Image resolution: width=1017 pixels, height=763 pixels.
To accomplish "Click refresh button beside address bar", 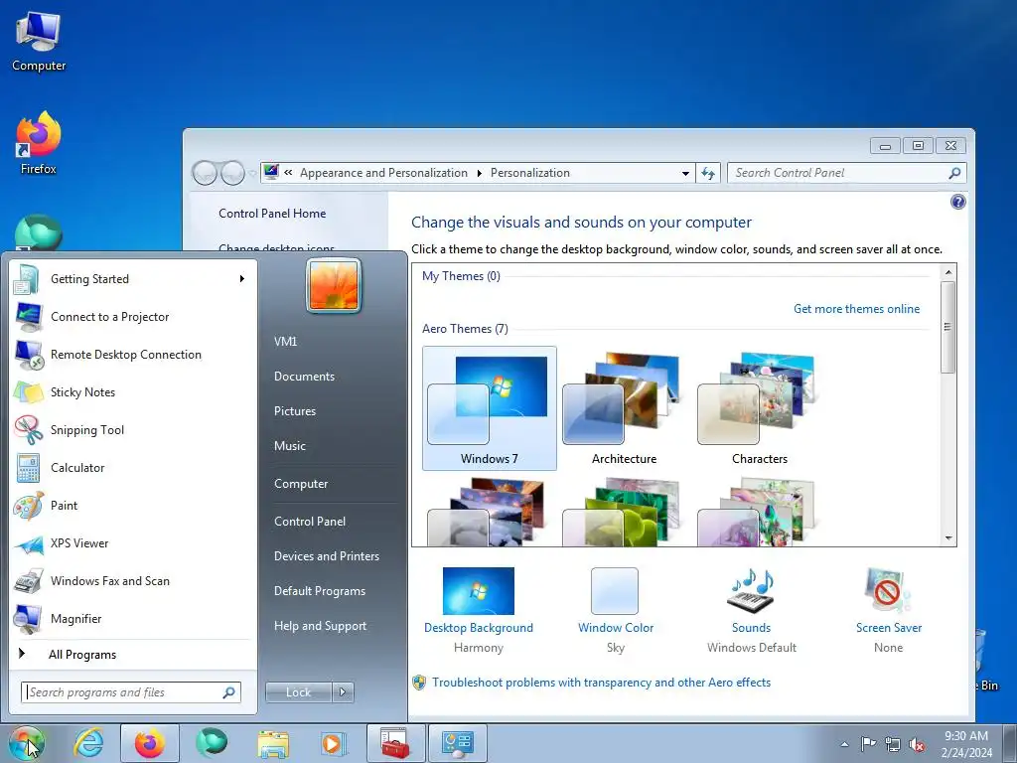I will click(x=707, y=173).
